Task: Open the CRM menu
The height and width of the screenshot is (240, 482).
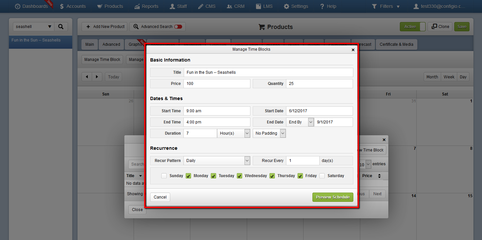Action: coord(236,6)
